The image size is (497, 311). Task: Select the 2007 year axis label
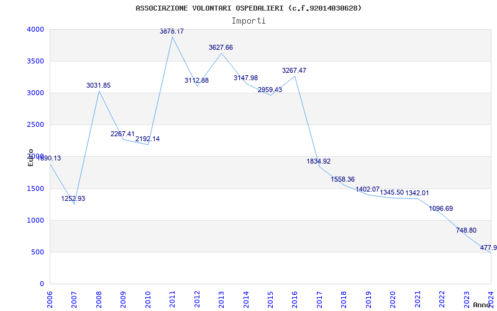click(x=74, y=299)
